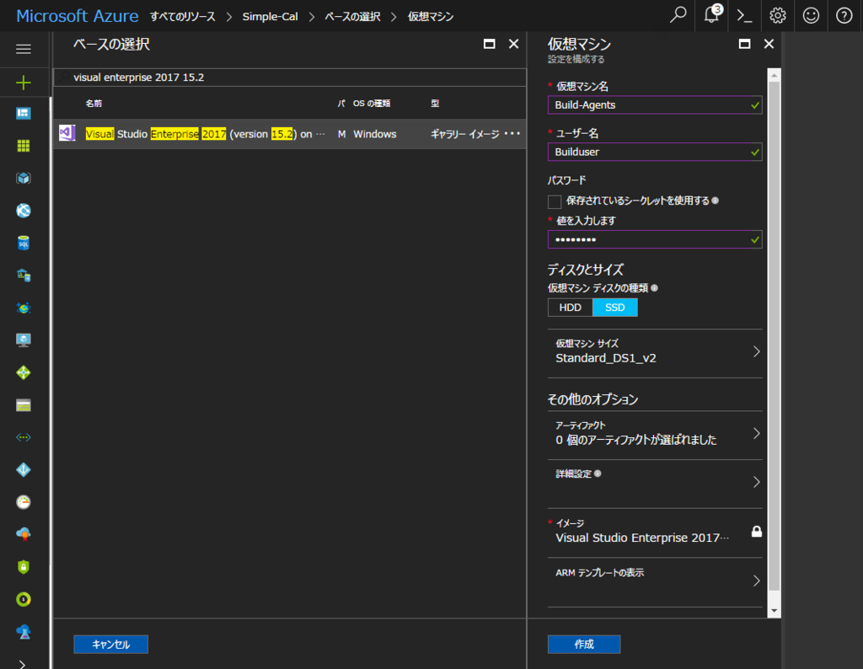Open Virtual machines monitor icon in sidebar
Screen dimensions: 863x669
(23, 340)
